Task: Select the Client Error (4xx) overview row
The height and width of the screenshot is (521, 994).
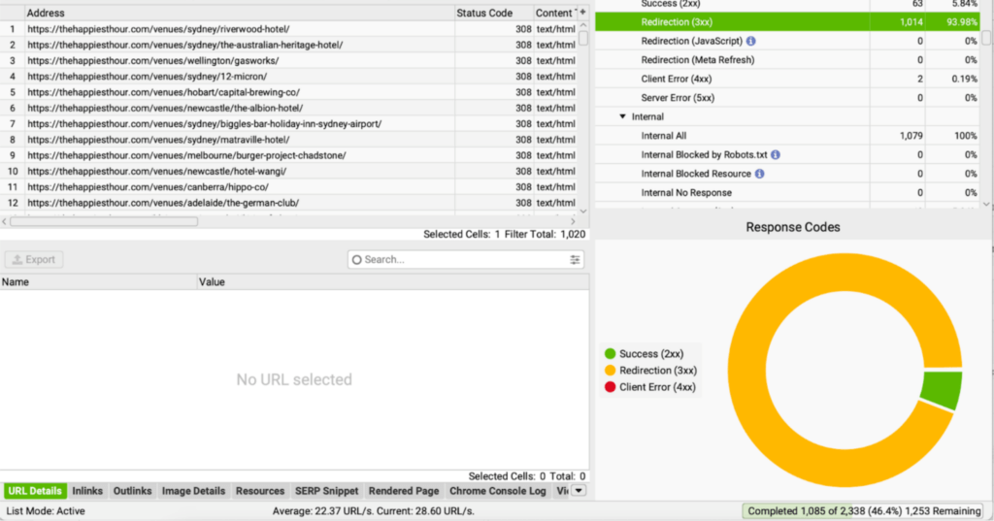Action: click(788, 80)
